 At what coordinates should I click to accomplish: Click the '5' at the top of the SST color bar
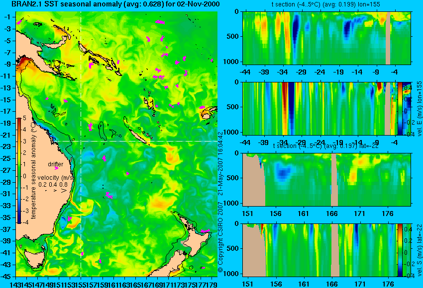[24, 118]
